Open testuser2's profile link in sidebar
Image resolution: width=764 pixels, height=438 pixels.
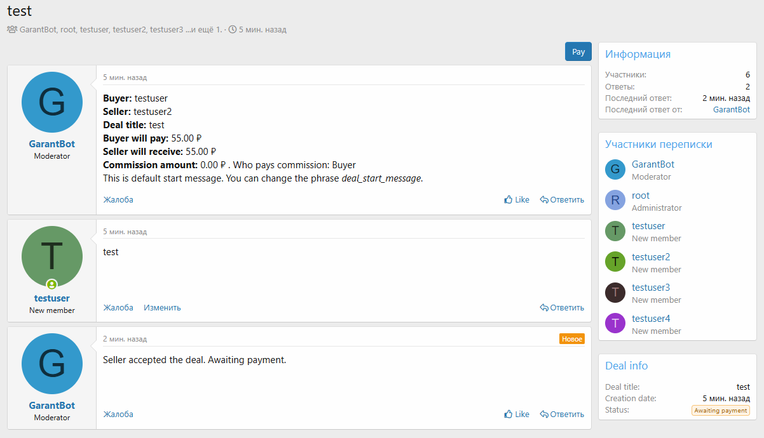(651, 257)
